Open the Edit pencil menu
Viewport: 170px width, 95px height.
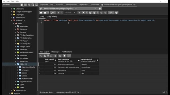53,13
